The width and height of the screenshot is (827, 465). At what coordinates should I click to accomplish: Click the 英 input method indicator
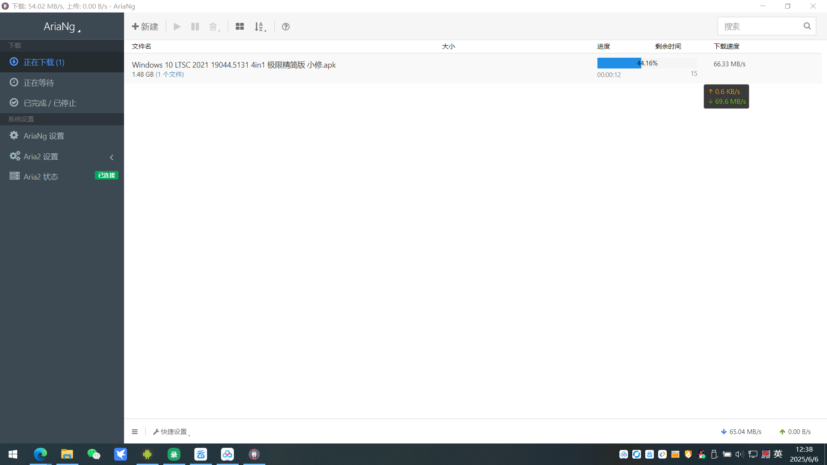click(x=778, y=454)
